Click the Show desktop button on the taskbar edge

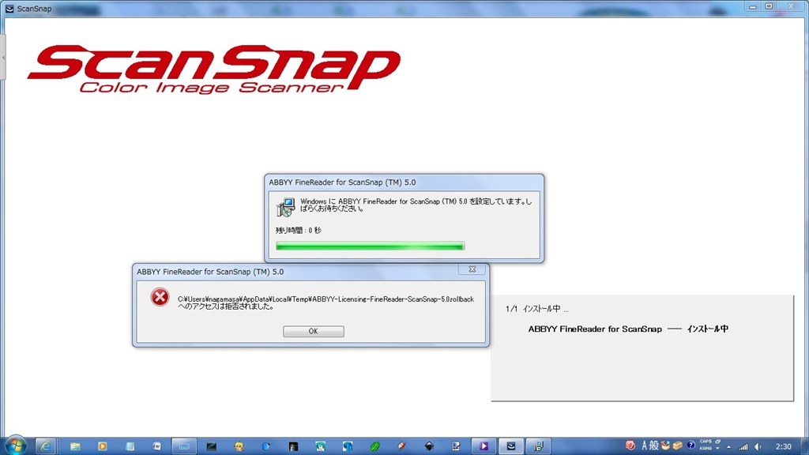805,446
